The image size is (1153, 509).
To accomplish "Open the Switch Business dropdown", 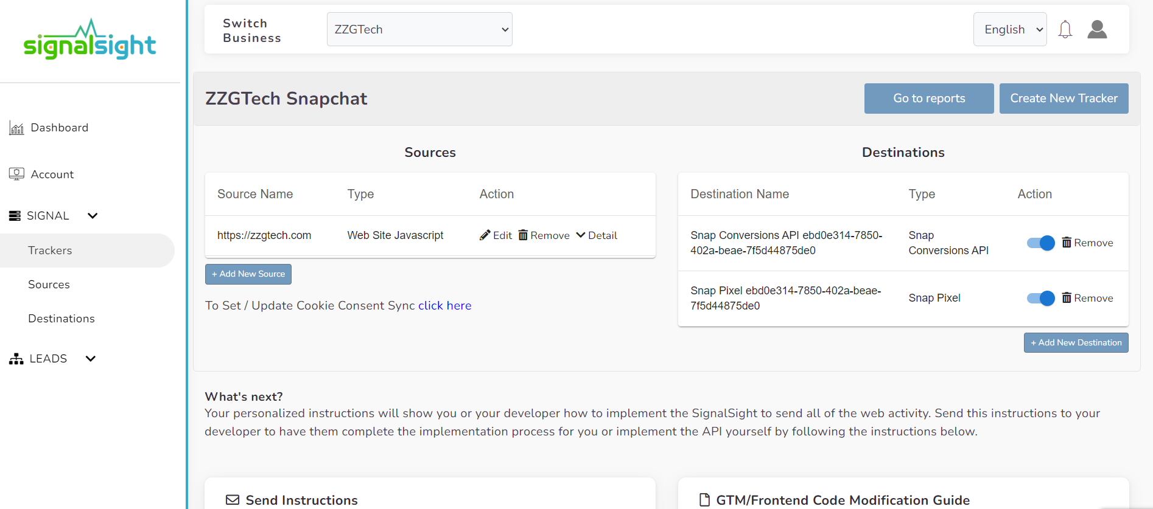I will click(419, 29).
